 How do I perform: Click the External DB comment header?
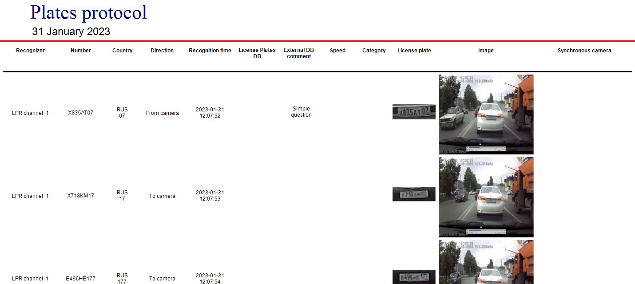299,53
